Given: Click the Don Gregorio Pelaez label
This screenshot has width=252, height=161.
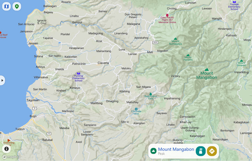Looking at the screenshot, I should pyautogui.click(x=133, y=16).
